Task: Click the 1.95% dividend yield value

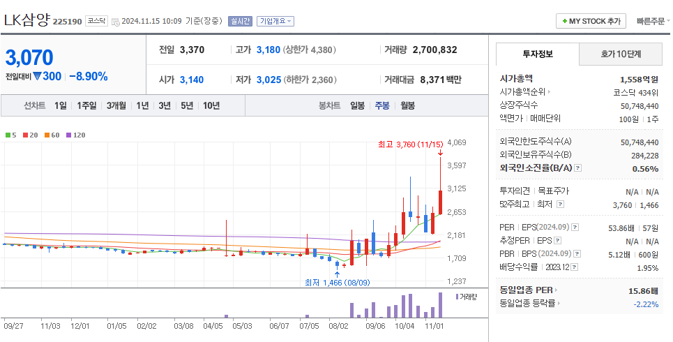Action: [648, 268]
